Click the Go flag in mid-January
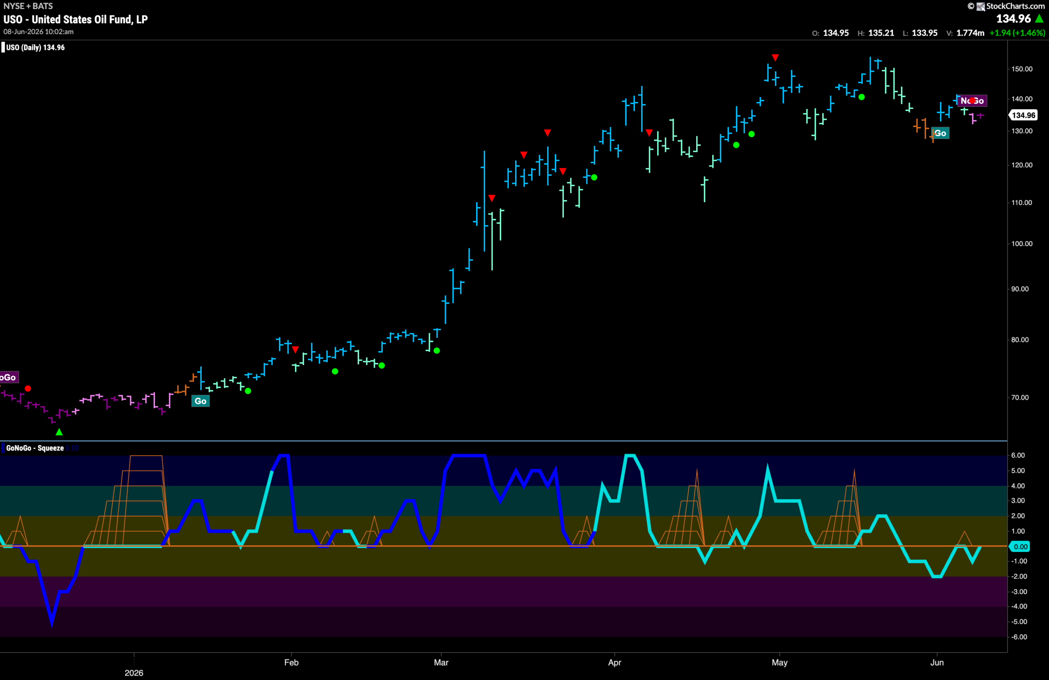The width and height of the screenshot is (1049, 680). point(200,401)
